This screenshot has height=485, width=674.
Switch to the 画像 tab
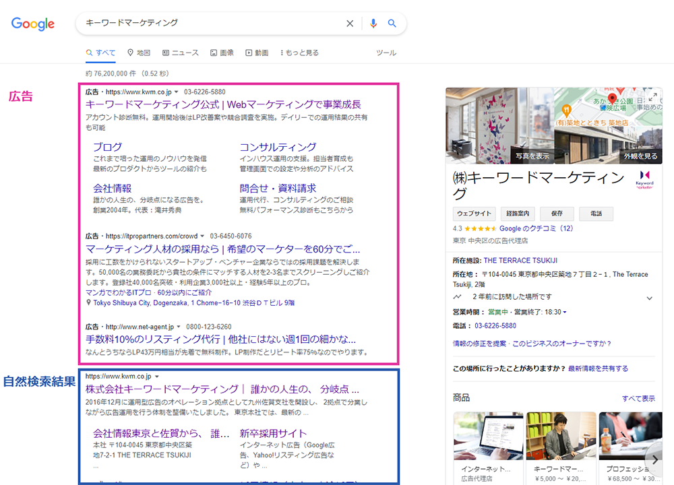(x=222, y=53)
